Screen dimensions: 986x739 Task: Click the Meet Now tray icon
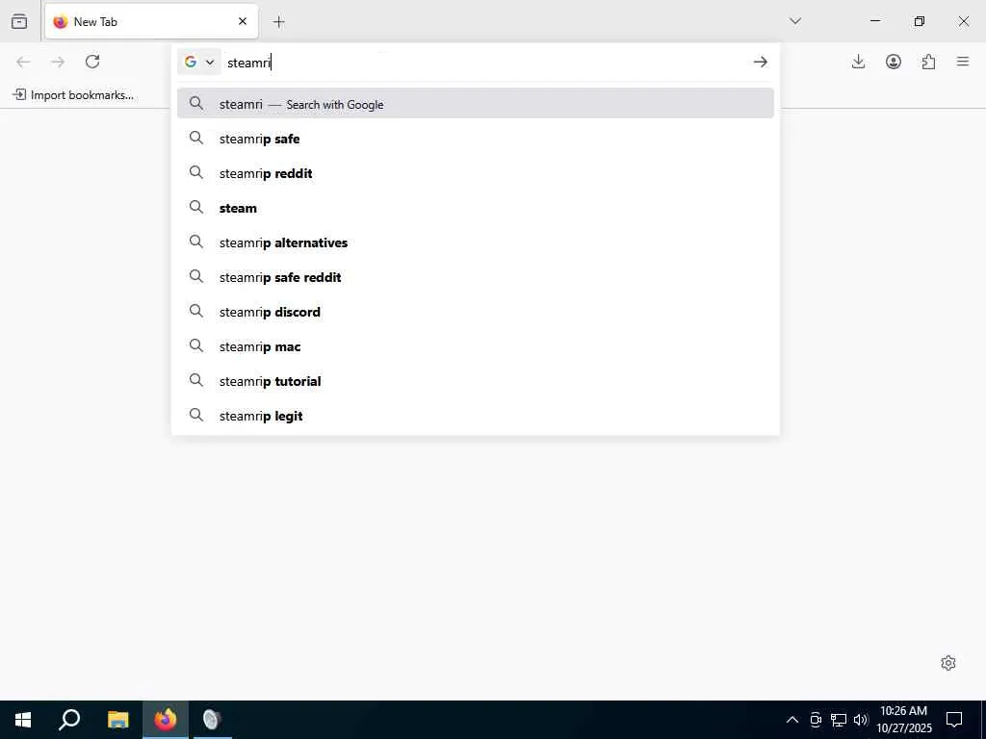[x=816, y=720]
